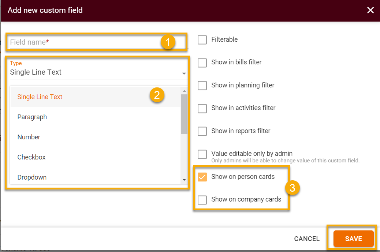Enable the Filterable checkbox
The height and width of the screenshot is (252, 380).
point(202,40)
